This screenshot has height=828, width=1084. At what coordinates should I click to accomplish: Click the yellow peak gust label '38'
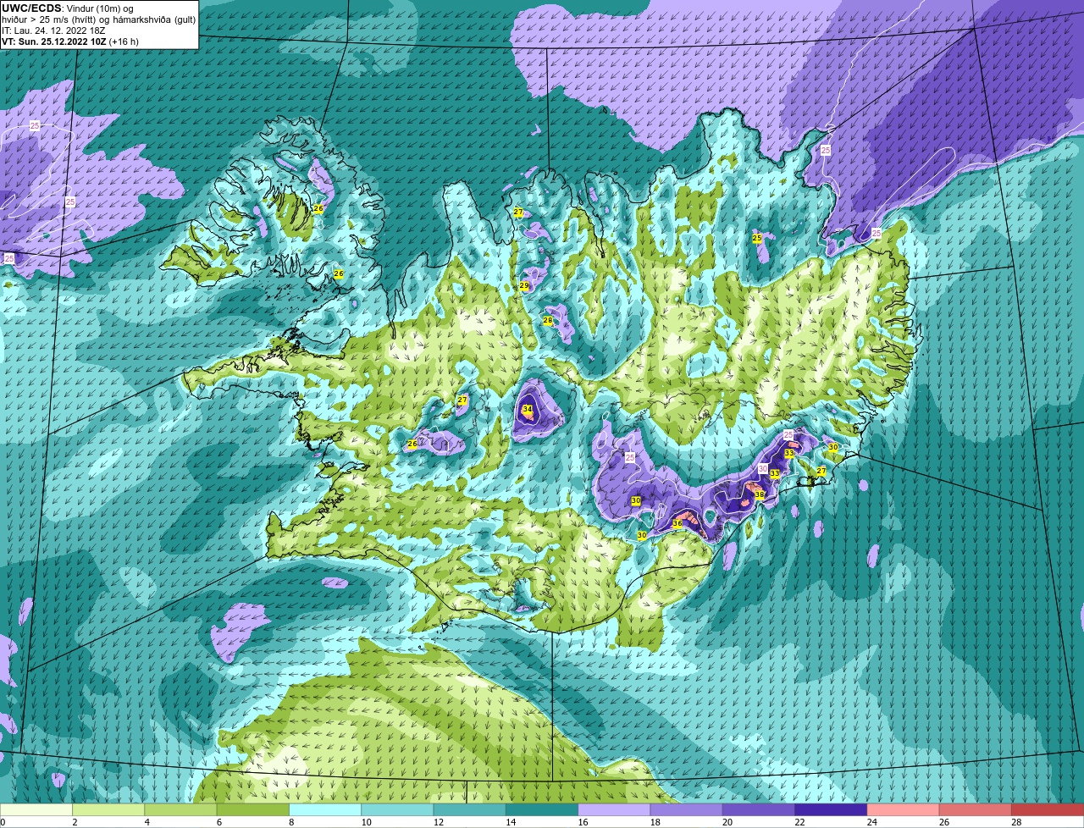(760, 495)
